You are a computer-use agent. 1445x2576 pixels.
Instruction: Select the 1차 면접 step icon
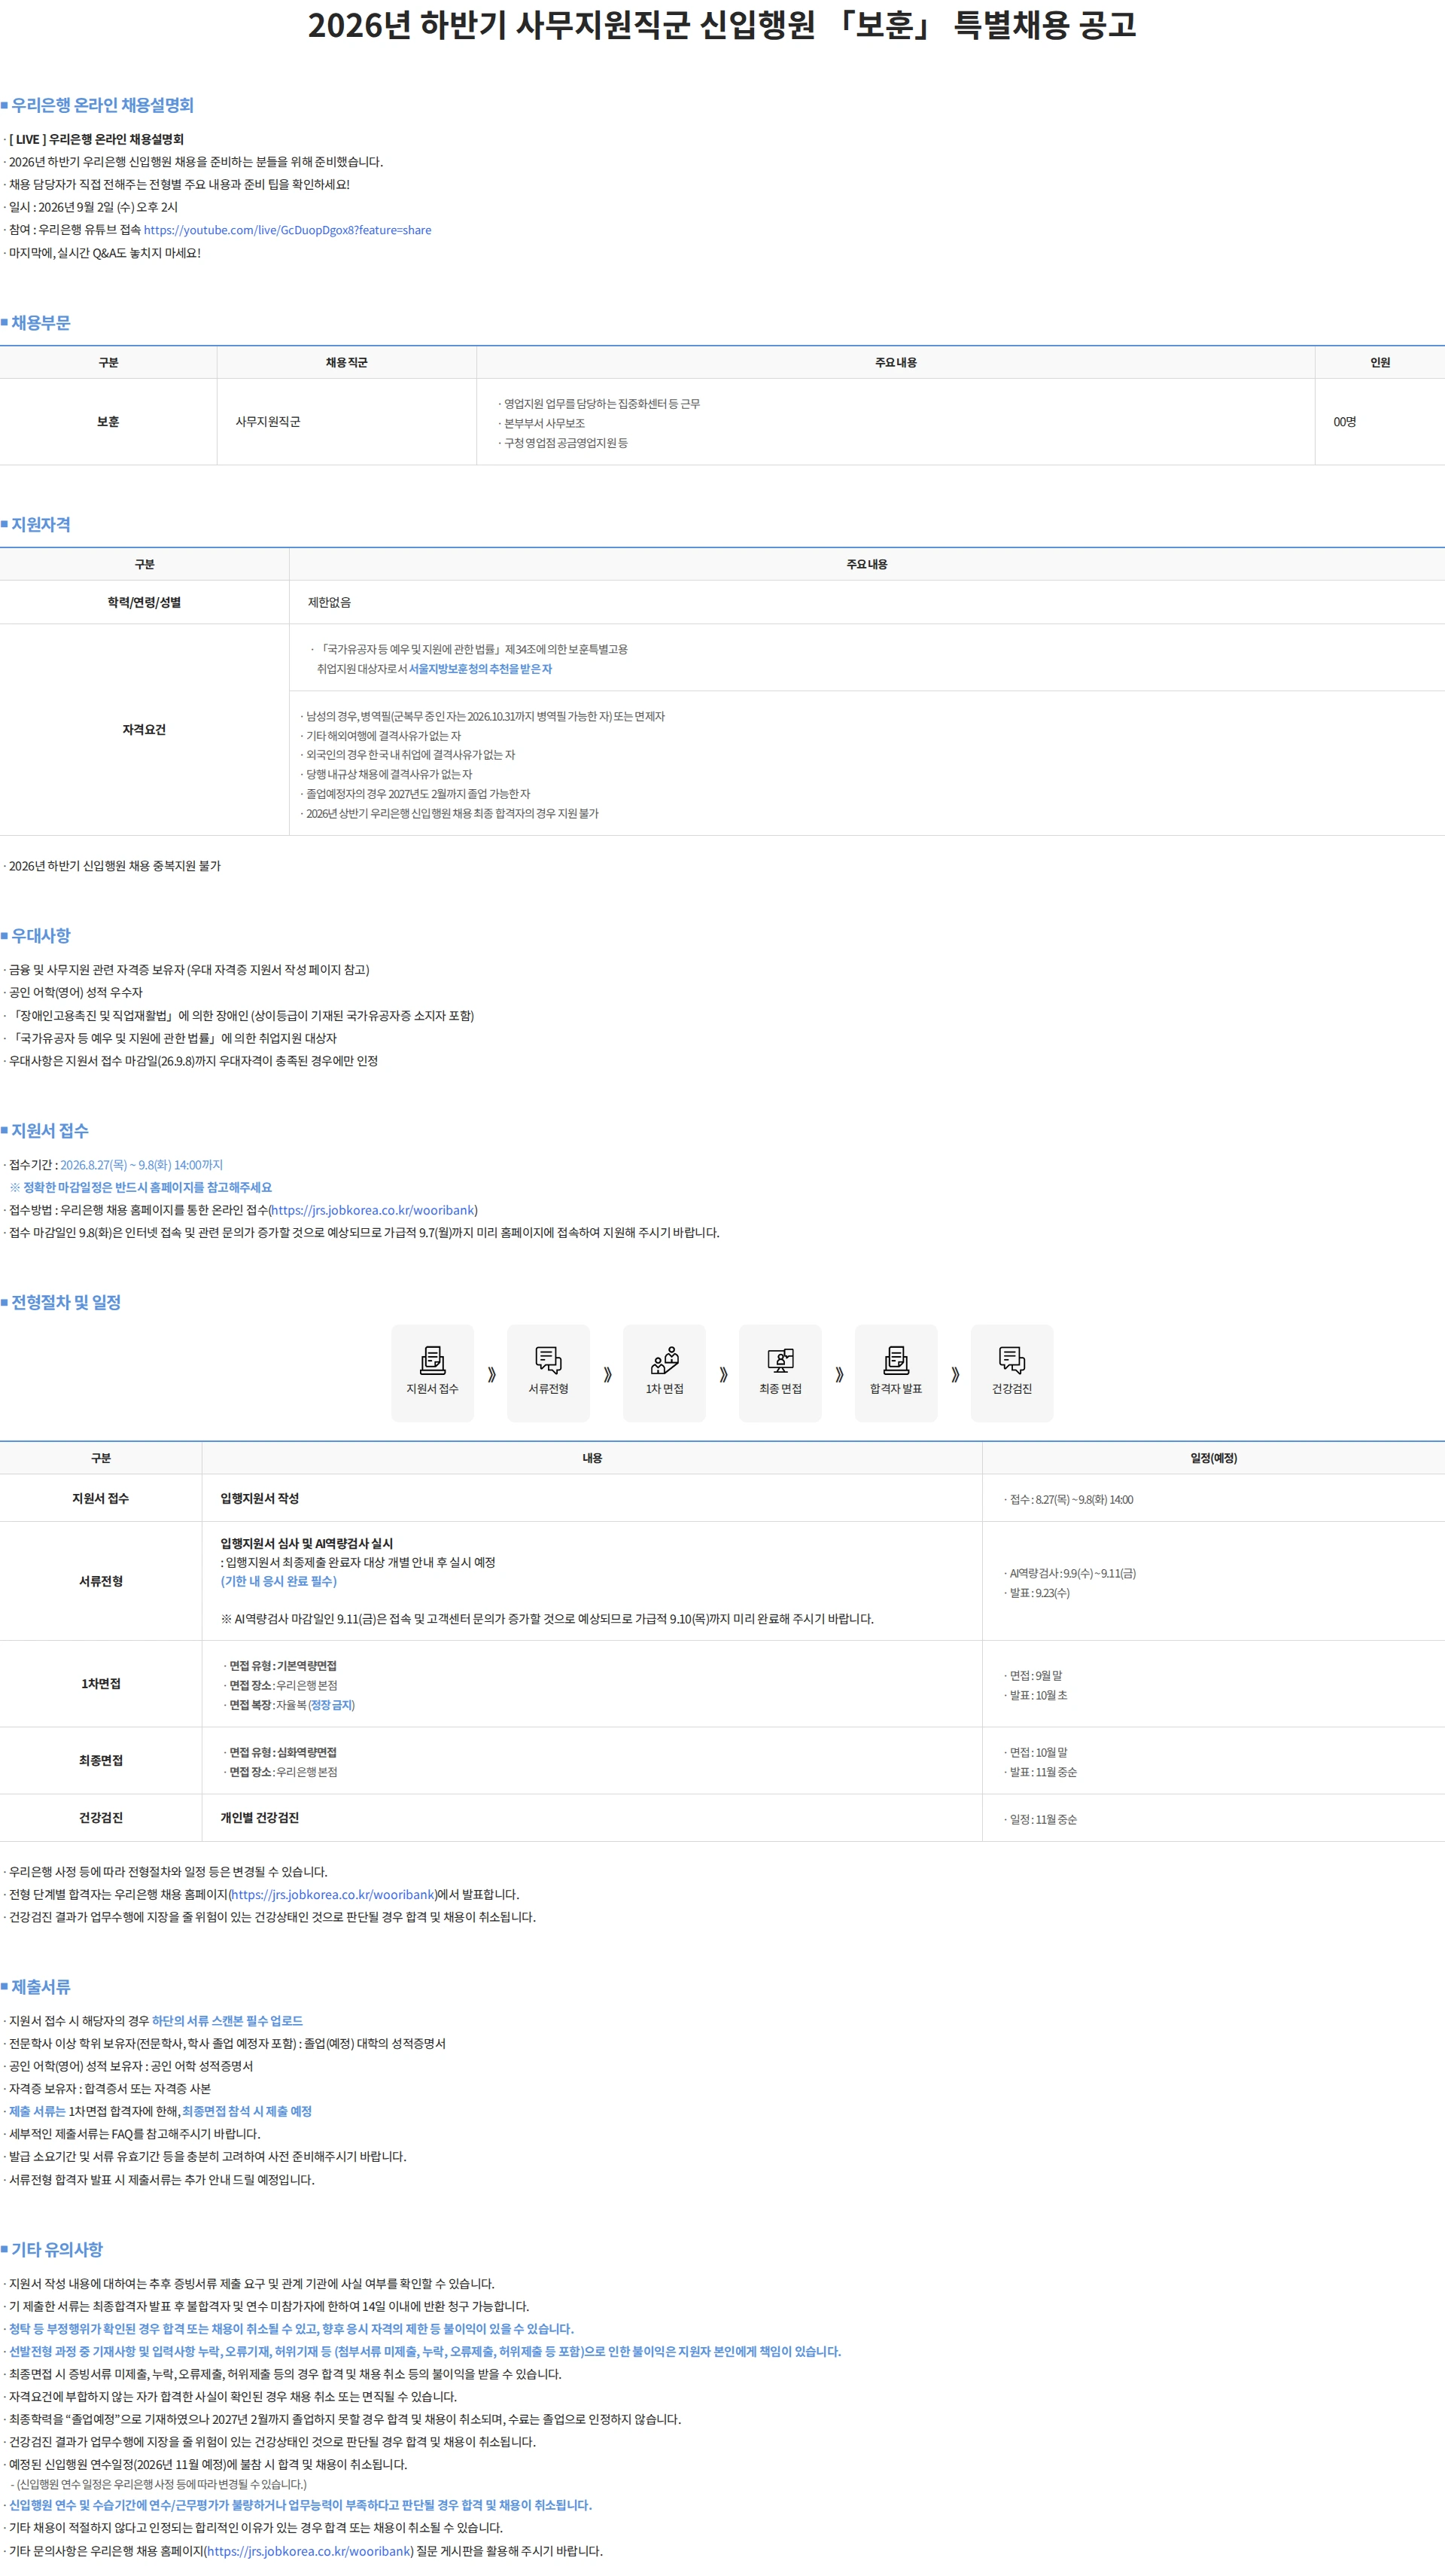pyautogui.click(x=665, y=1372)
